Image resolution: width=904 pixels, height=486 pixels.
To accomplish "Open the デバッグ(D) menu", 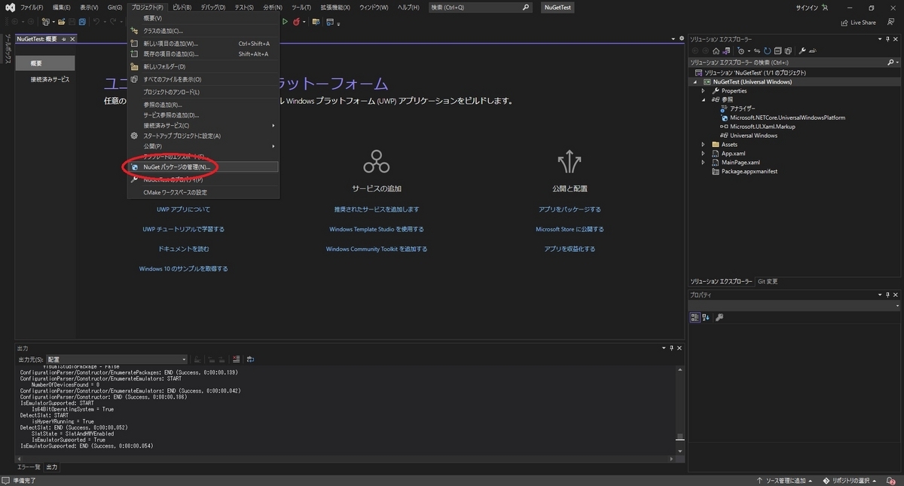I will tap(212, 7).
